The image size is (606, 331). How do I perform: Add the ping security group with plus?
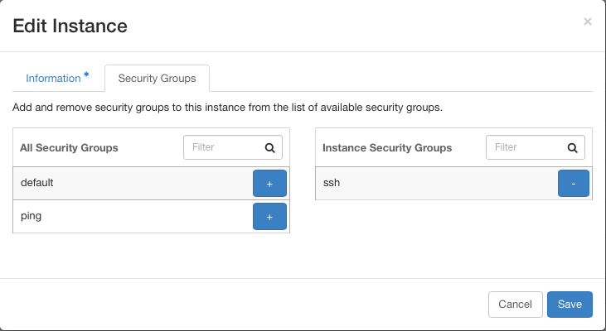click(269, 217)
